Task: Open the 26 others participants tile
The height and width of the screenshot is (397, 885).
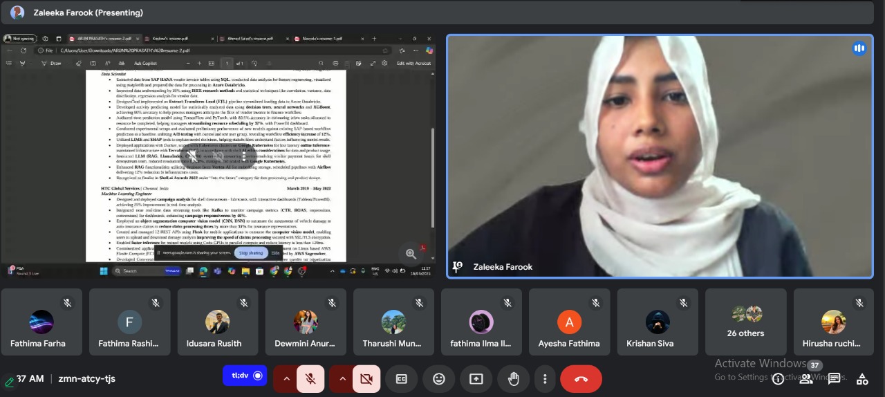Action: click(x=745, y=322)
